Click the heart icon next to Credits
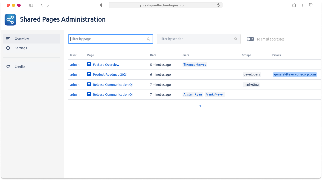 [x=8, y=67]
